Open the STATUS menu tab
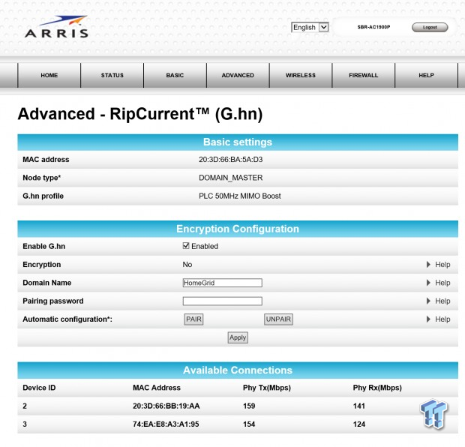 click(x=112, y=75)
